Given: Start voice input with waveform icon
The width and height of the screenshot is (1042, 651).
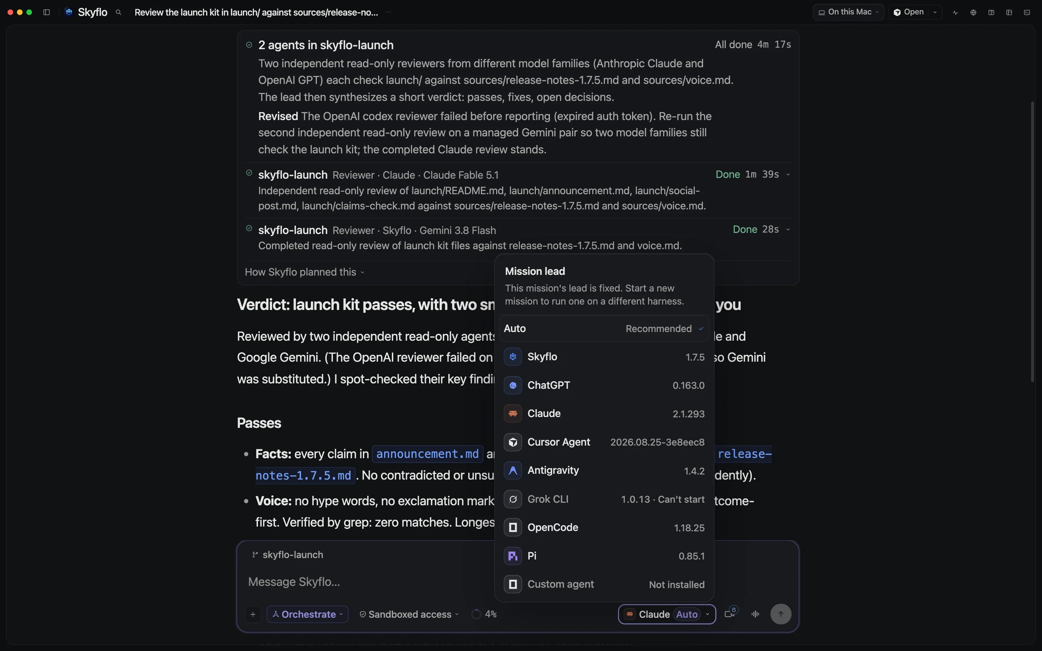Looking at the screenshot, I should pos(755,614).
